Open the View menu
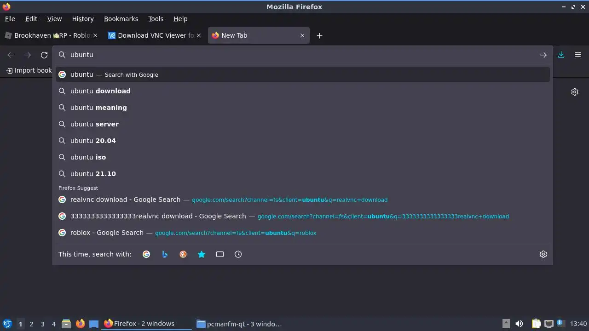The width and height of the screenshot is (589, 331). pos(54,19)
